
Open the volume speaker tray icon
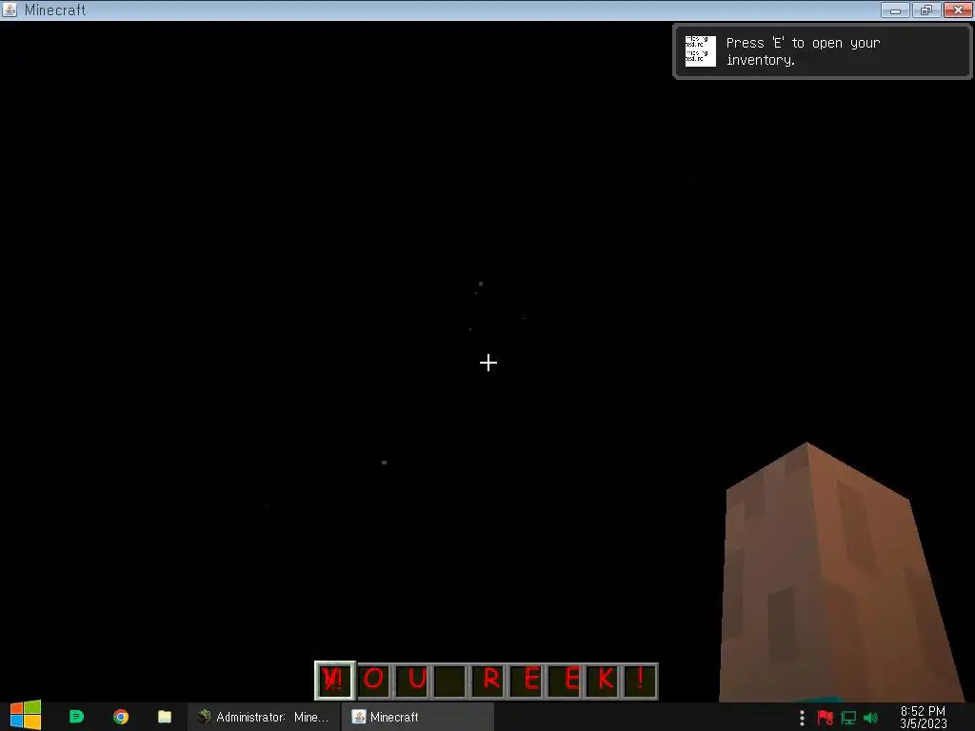click(x=870, y=718)
